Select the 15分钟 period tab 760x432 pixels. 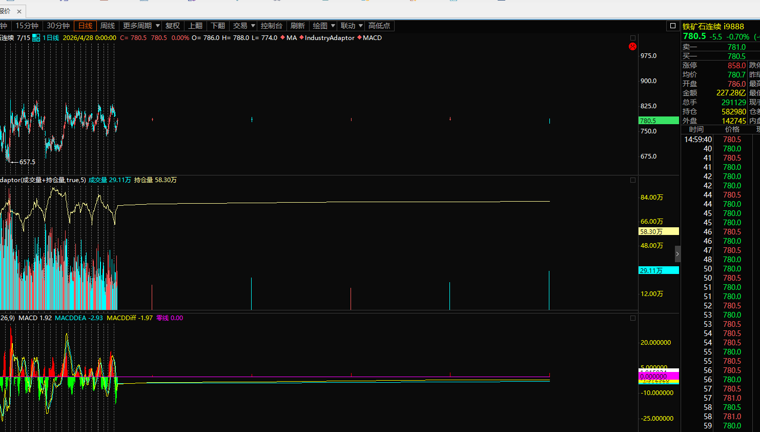click(27, 26)
